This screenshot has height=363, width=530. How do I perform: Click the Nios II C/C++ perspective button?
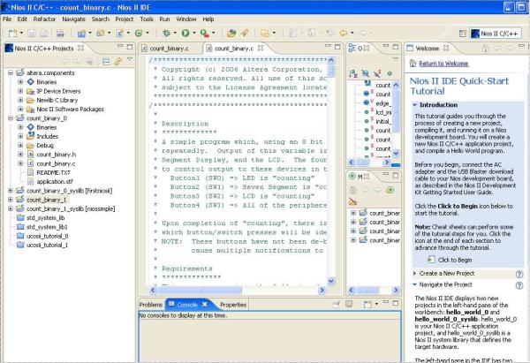click(496, 34)
